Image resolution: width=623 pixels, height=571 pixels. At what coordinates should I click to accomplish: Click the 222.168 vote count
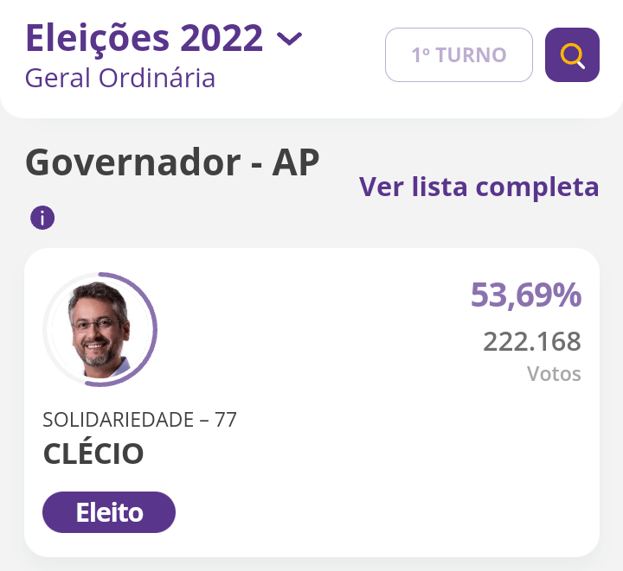[531, 341]
